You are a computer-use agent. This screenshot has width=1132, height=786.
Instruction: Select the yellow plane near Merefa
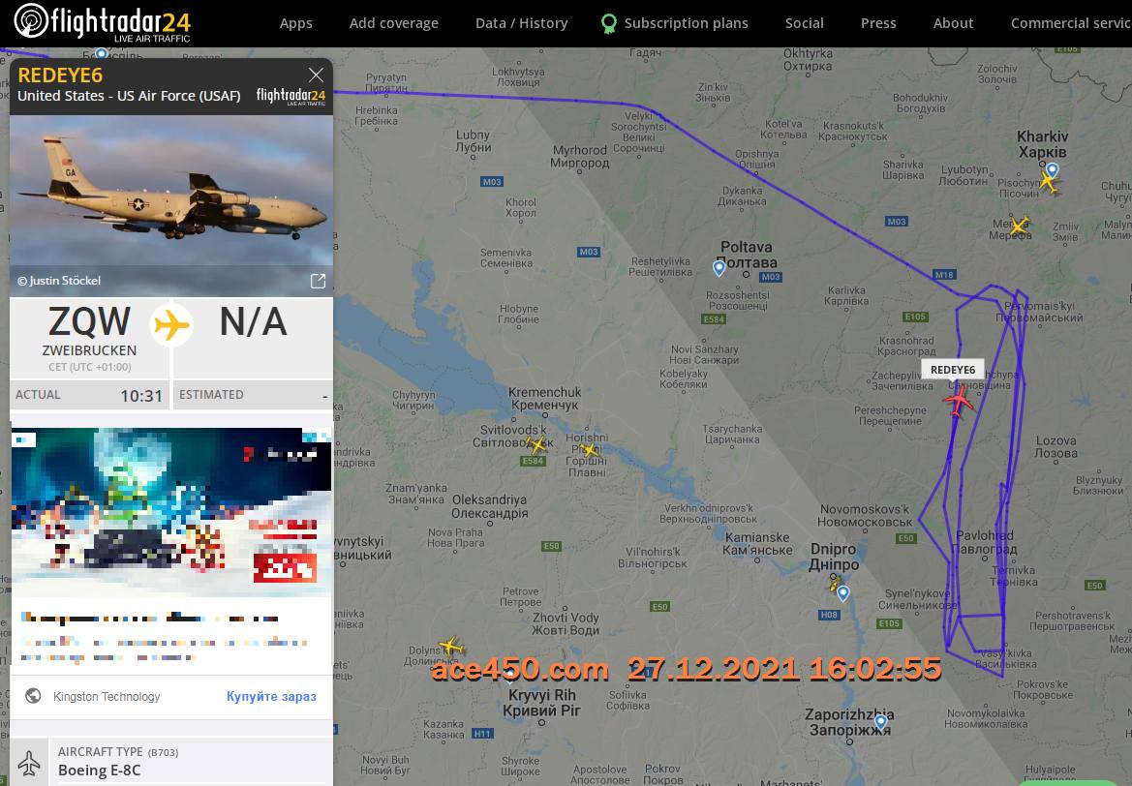click(1019, 227)
